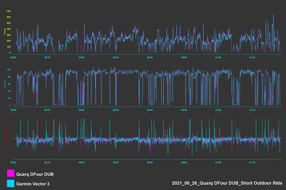Click 00:20 marker on the balance chart
This screenshot has height=190, width=286.
82,162
